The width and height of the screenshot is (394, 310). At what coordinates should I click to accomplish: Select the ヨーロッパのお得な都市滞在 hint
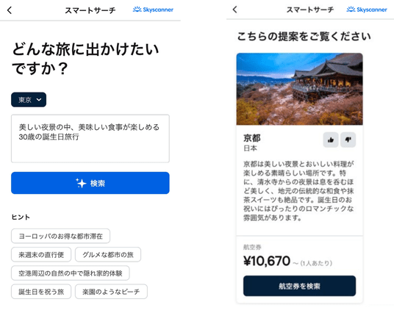click(x=60, y=236)
